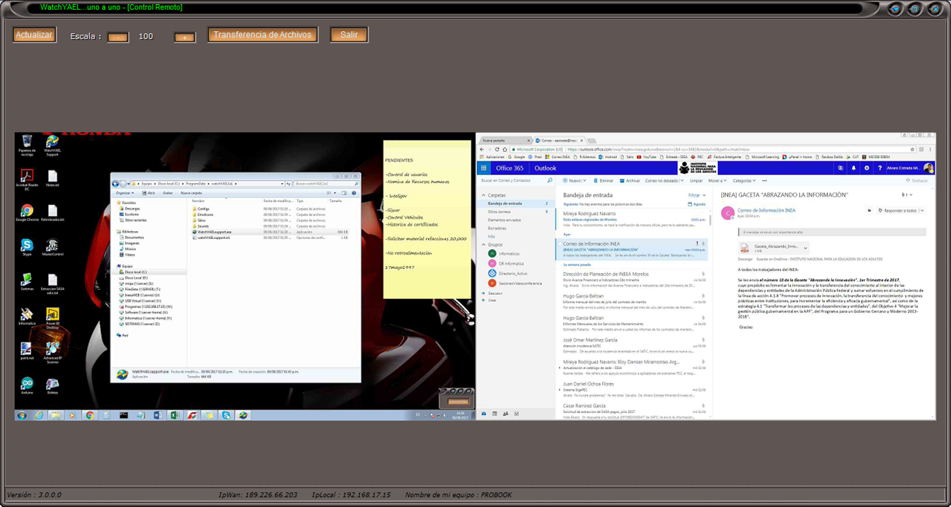Viewport: 951px width, 507px height.
Task: Open the Power BI Desktop shortcut
Action: [x=52, y=314]
